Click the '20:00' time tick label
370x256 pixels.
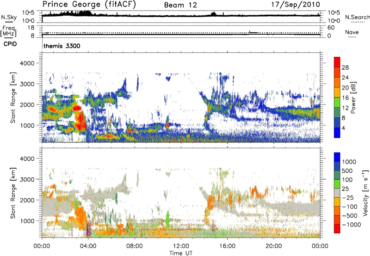273,246
